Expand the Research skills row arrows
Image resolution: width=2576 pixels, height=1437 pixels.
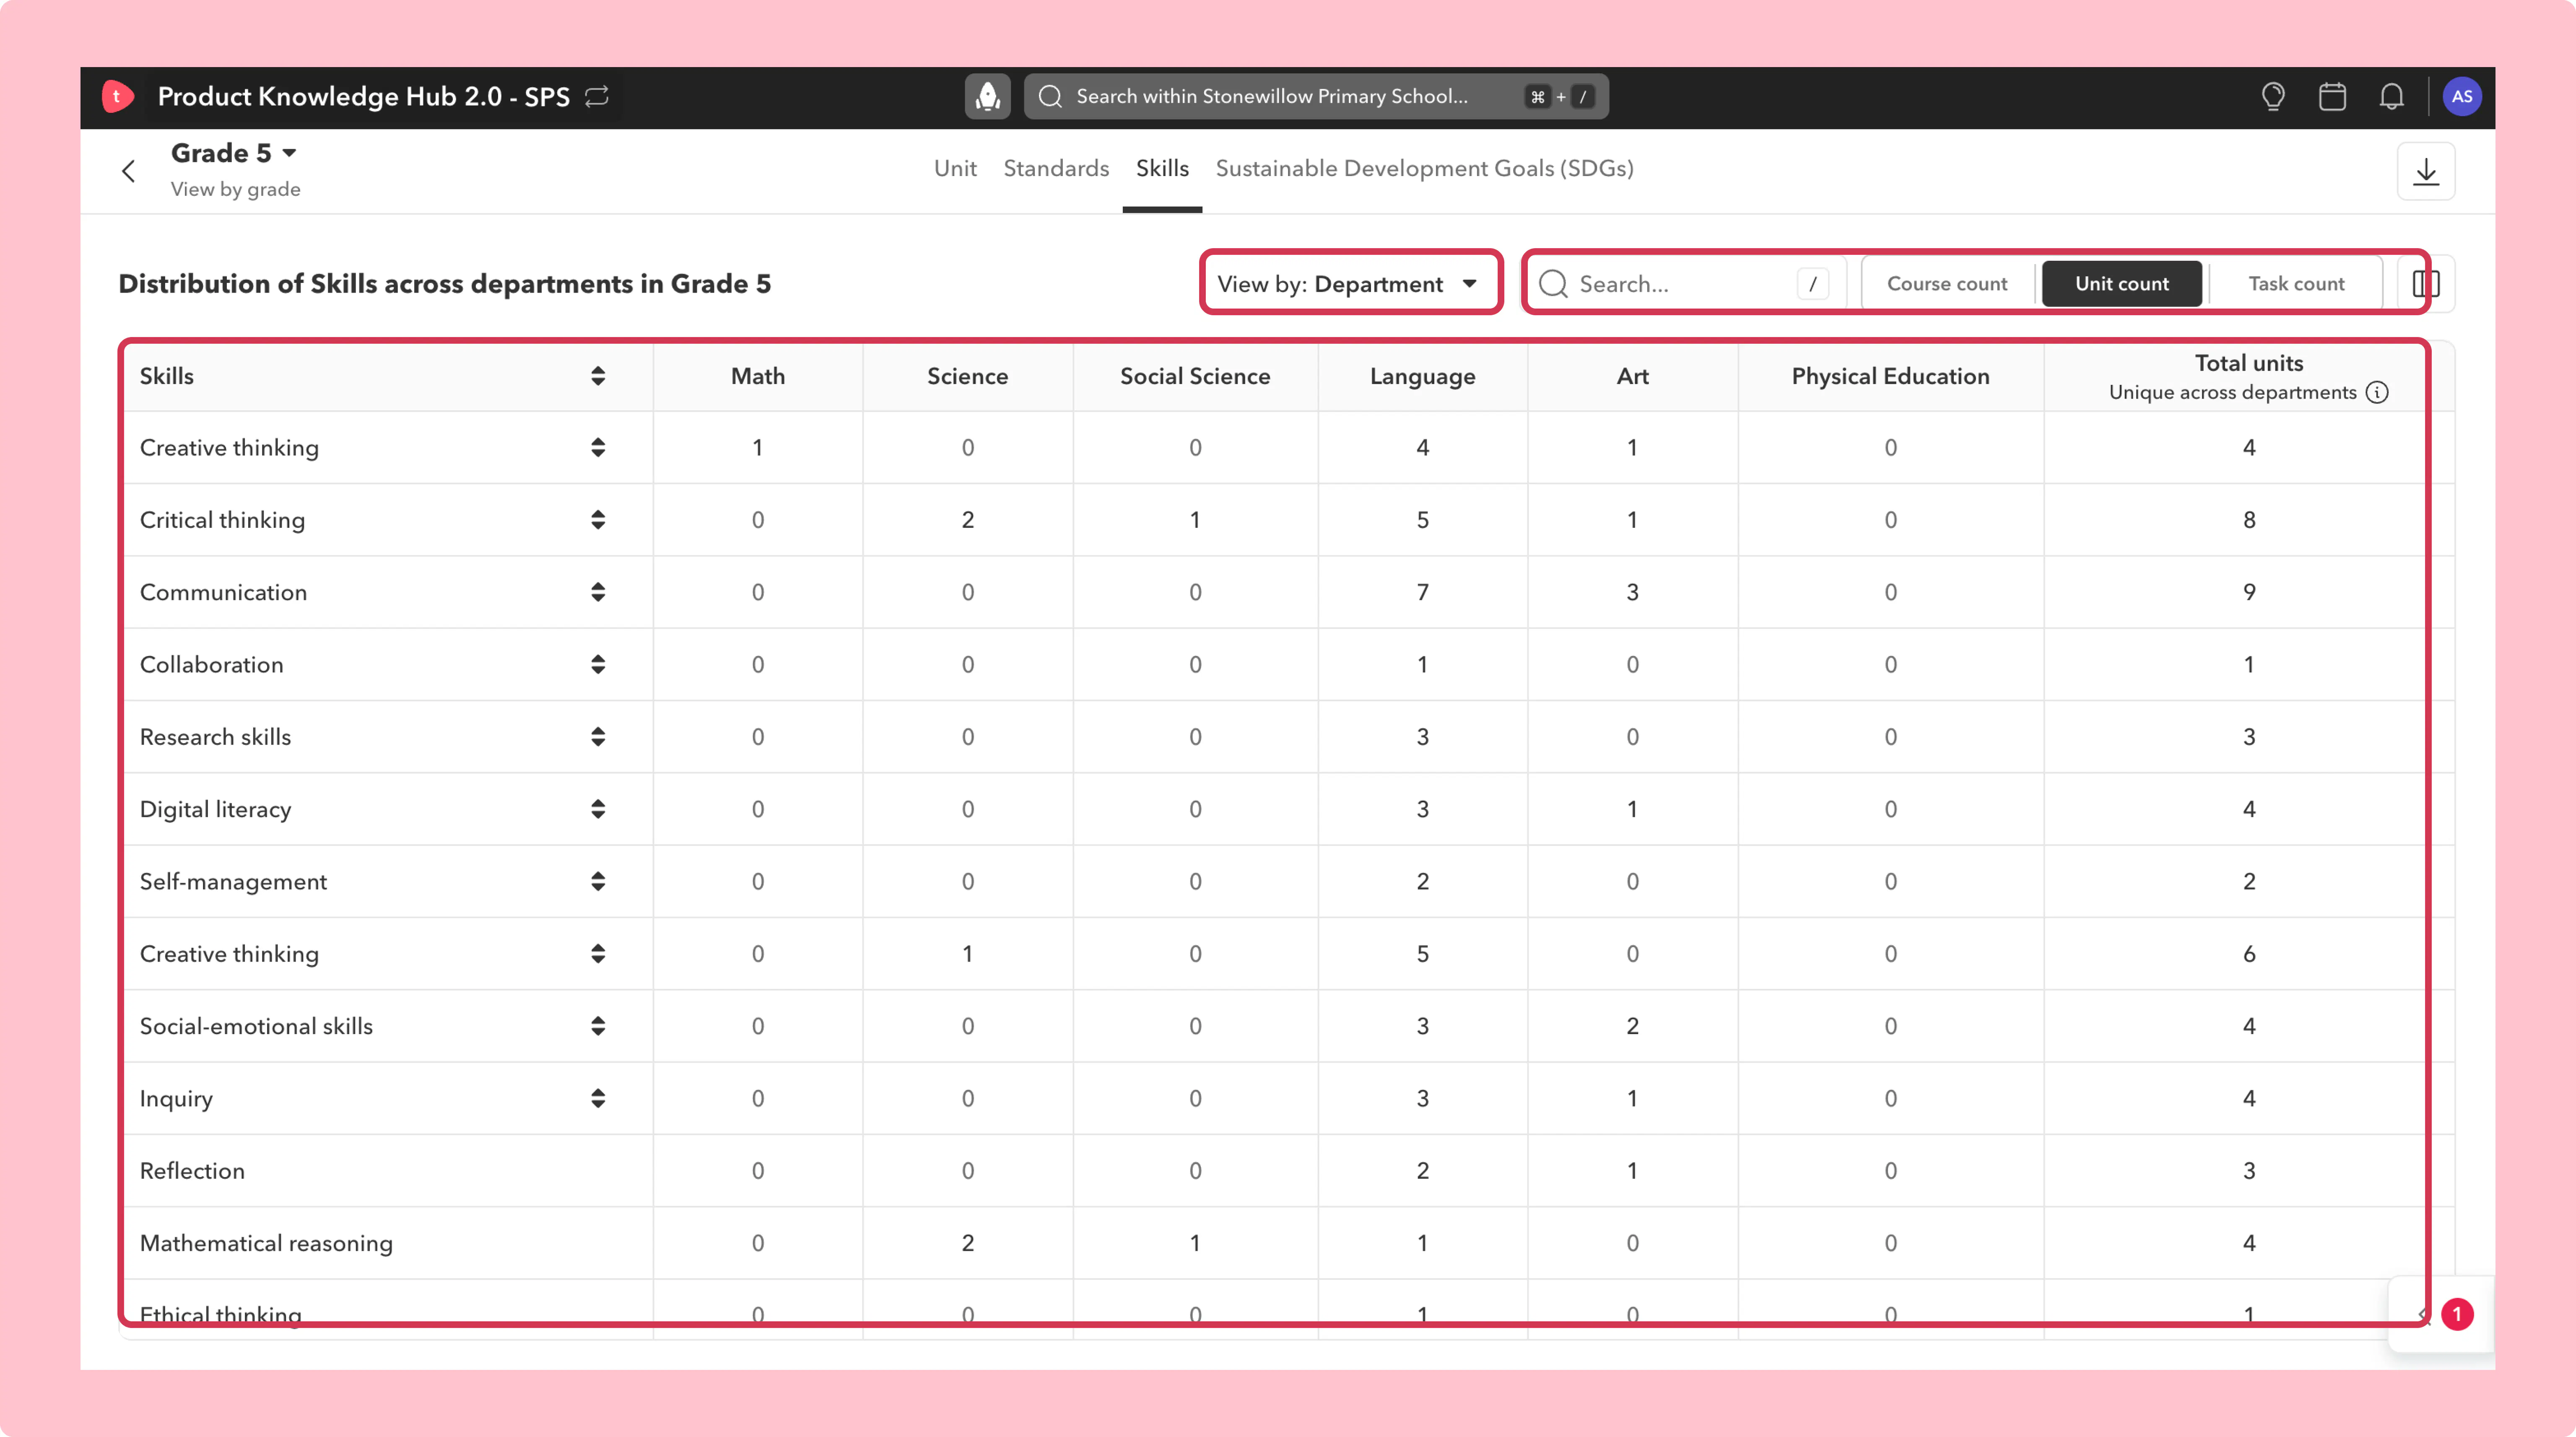[x=598, y=737]
